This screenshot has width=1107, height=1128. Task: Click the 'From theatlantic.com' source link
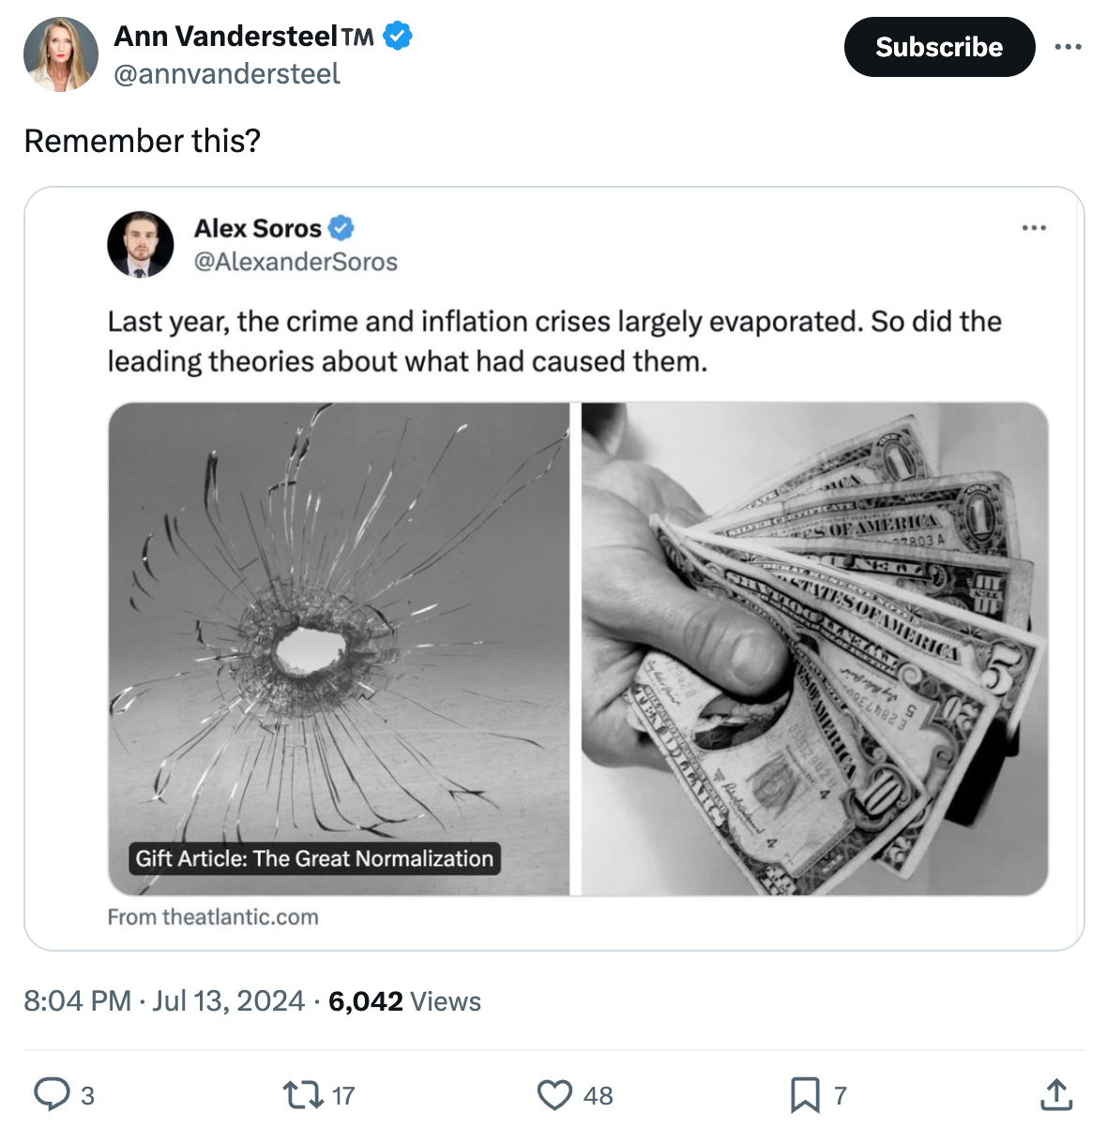point(213,917)
